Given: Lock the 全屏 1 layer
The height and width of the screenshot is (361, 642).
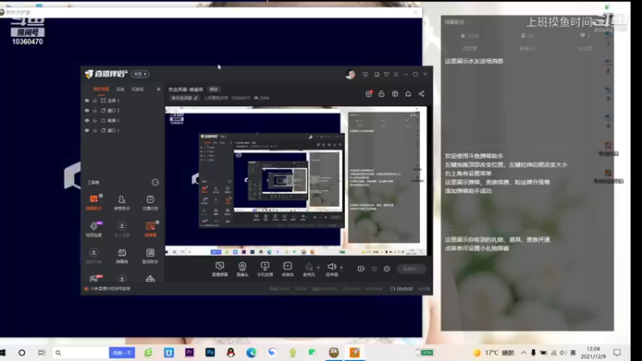Looking at the screenshot, I should click(x=95, y=100).
